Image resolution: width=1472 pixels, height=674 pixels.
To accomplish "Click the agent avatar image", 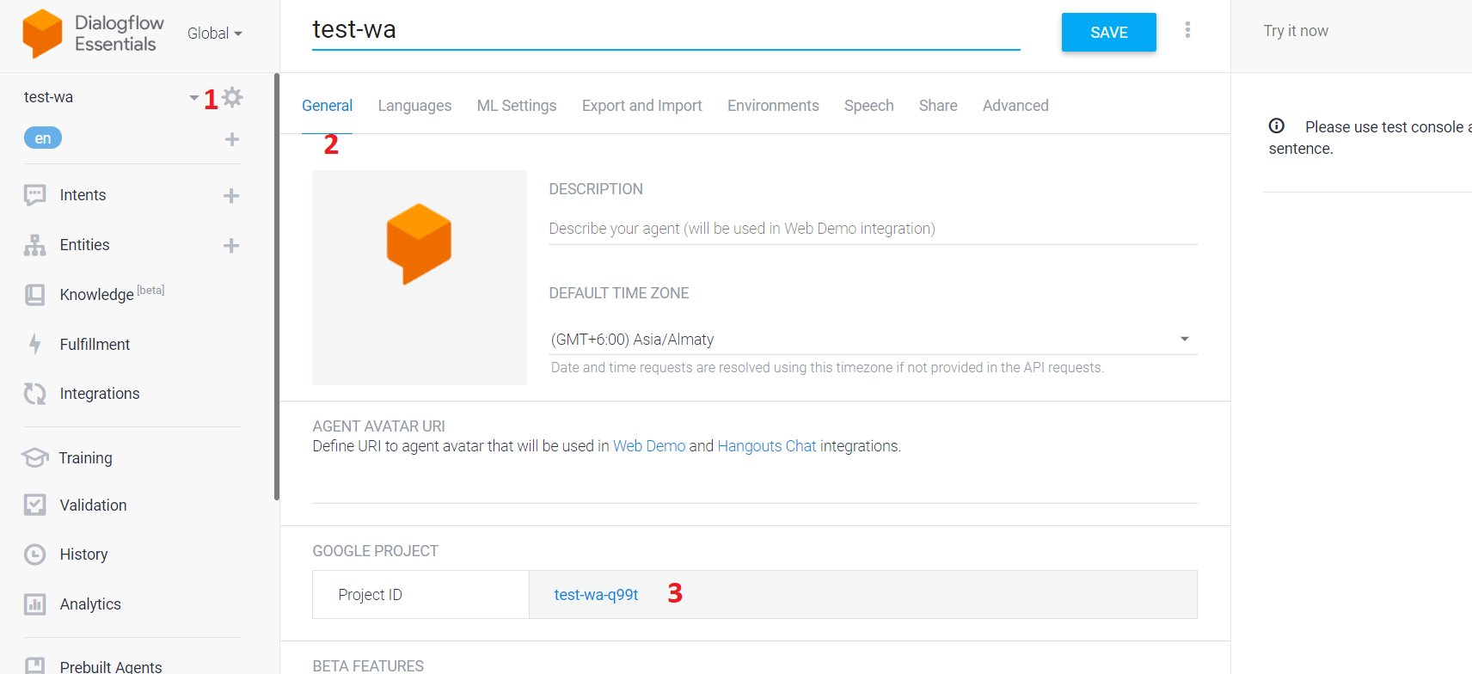I will [420, 278].
